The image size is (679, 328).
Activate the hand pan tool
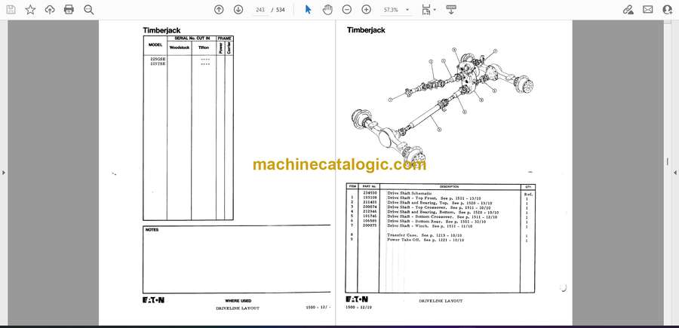(x=327, y=10)
